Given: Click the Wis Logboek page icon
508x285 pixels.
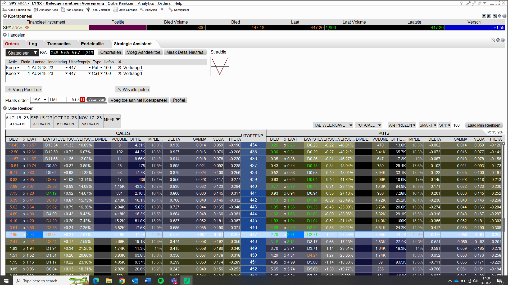Looking at the screenshot, I should coord(63,10).
